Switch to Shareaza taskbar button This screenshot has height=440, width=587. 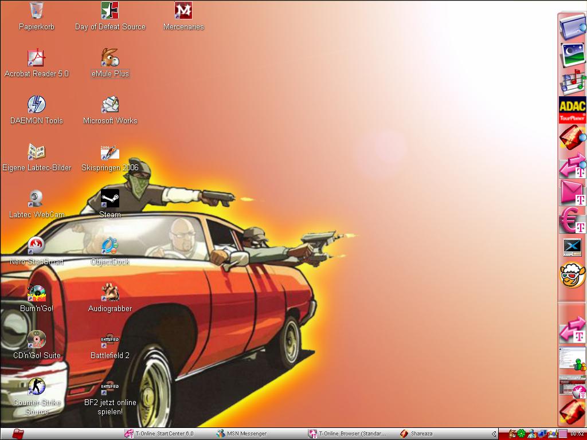[x=416, y=434]
